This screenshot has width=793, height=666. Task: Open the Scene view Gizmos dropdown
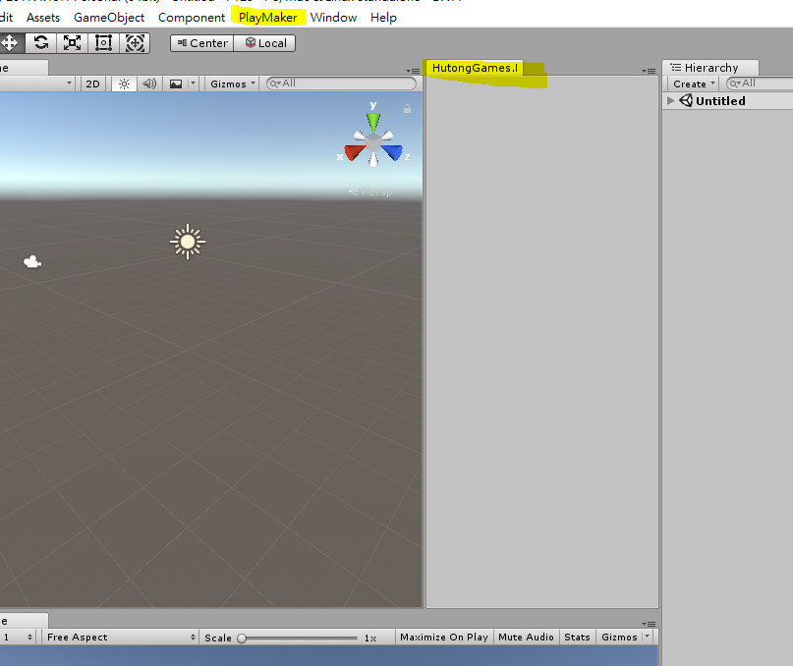click(x=233, y=83)
